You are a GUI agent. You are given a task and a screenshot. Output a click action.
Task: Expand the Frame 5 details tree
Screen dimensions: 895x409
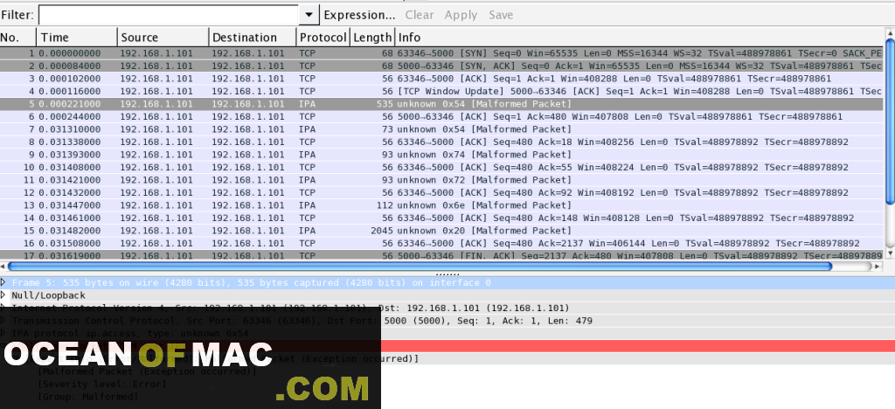coord(3,282)
